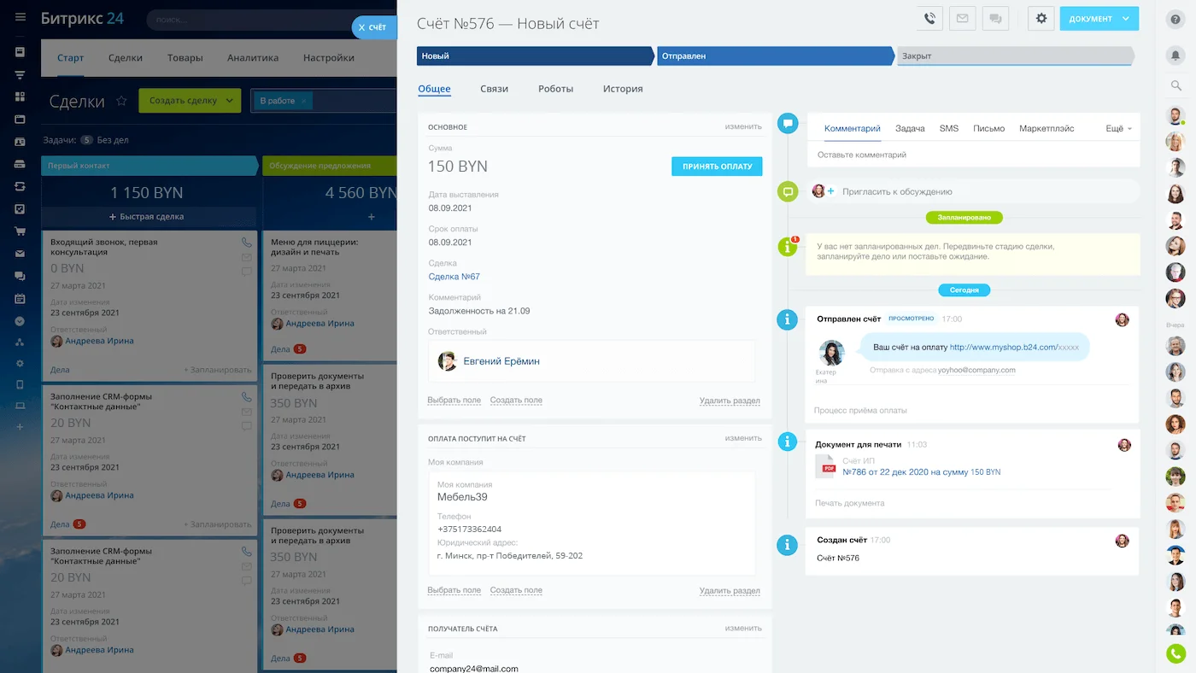Expand the Ещё menu in timeline

pos(1118,128)
